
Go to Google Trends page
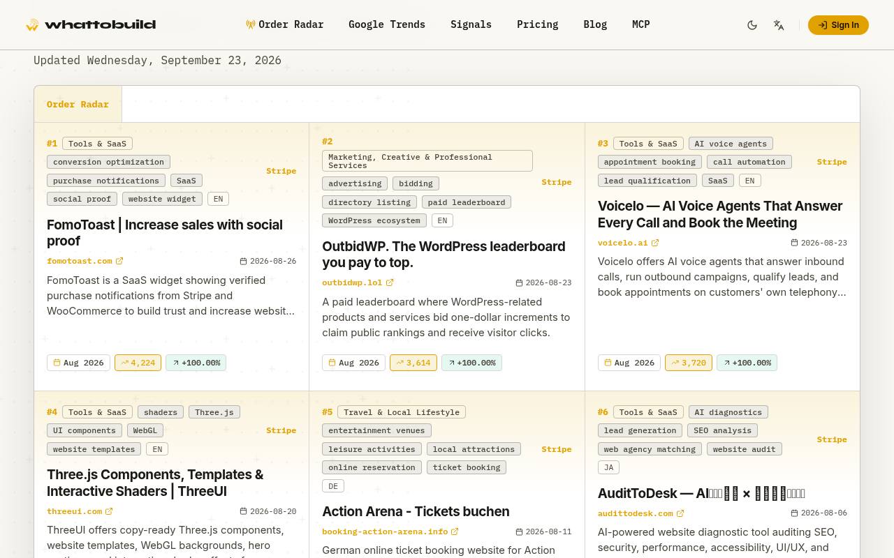pos(387,24)
